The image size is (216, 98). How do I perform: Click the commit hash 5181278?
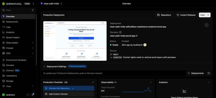117,57
